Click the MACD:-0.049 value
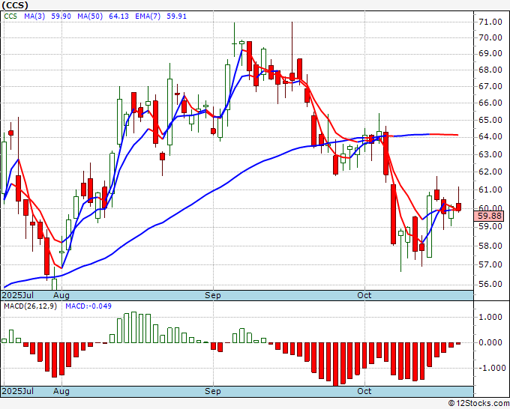The height and width of the screenshot is (409, 510). pos(88,306)
